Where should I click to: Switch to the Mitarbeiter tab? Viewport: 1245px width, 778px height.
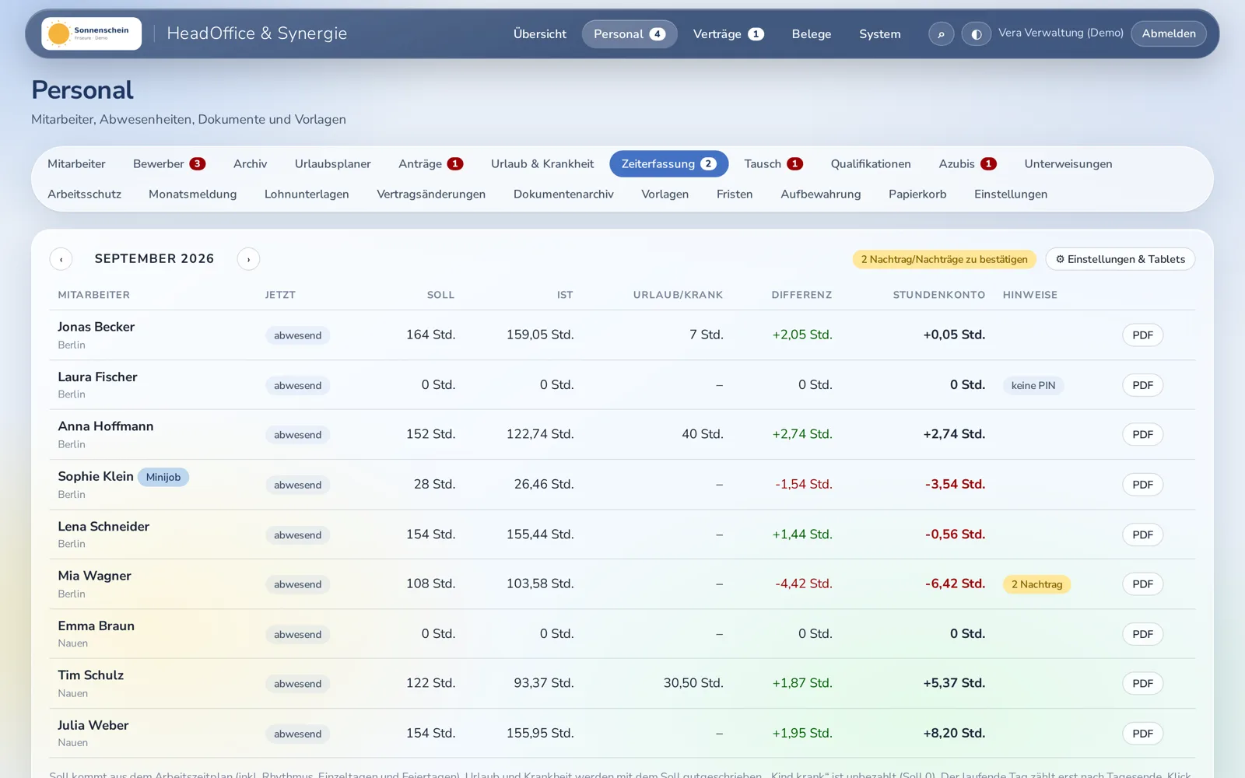point(76,164)
